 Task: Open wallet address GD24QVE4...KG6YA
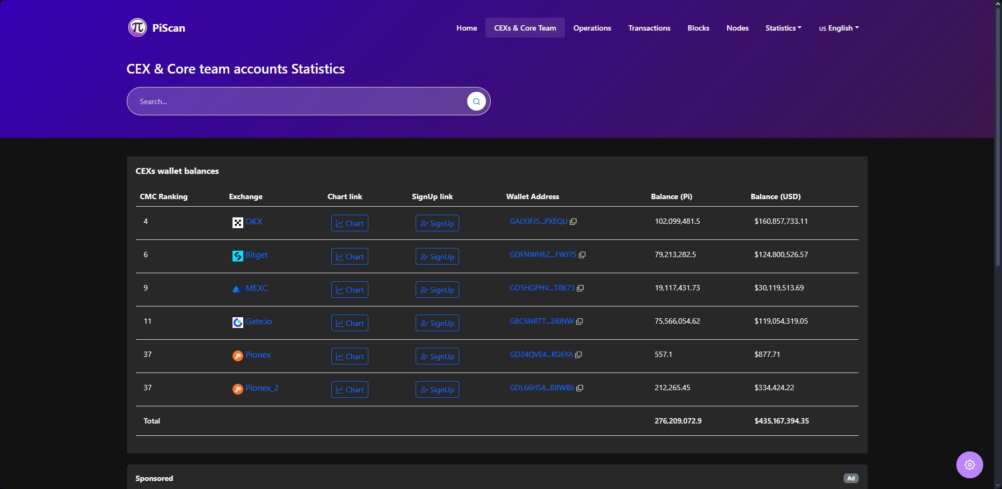click(x=541, y=355)
